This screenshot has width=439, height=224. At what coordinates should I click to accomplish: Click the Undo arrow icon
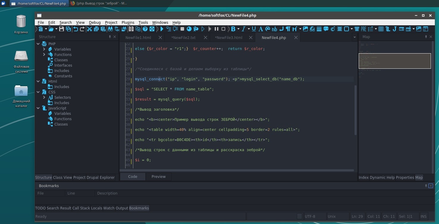coord(76,29)
